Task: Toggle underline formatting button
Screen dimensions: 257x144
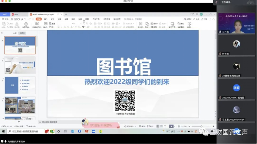Action: point(65,27)
